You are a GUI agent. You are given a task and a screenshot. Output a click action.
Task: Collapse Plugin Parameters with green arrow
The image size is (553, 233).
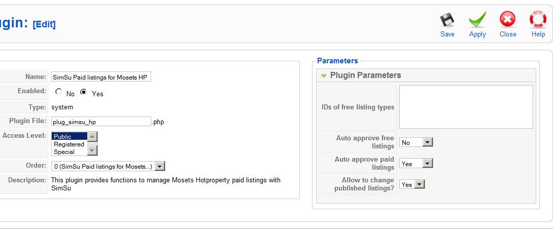[324, 75]
